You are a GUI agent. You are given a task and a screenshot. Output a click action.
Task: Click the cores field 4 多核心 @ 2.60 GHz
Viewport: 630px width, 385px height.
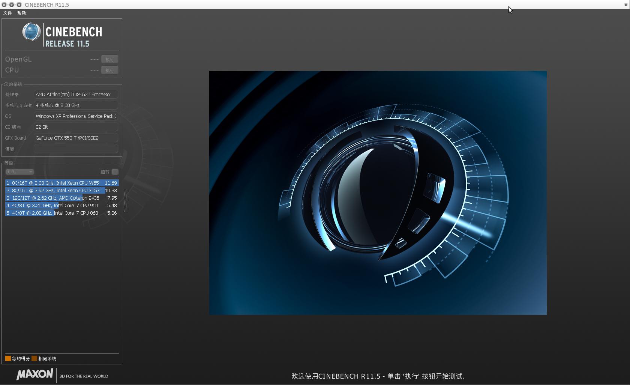[76, 105]
